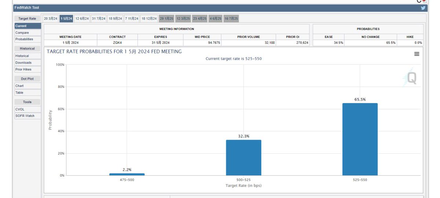Show the Prior Hikes view
440x198 pixels.
tap(27, 69)
